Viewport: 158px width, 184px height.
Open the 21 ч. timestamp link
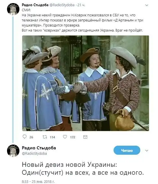pos(81,5)
